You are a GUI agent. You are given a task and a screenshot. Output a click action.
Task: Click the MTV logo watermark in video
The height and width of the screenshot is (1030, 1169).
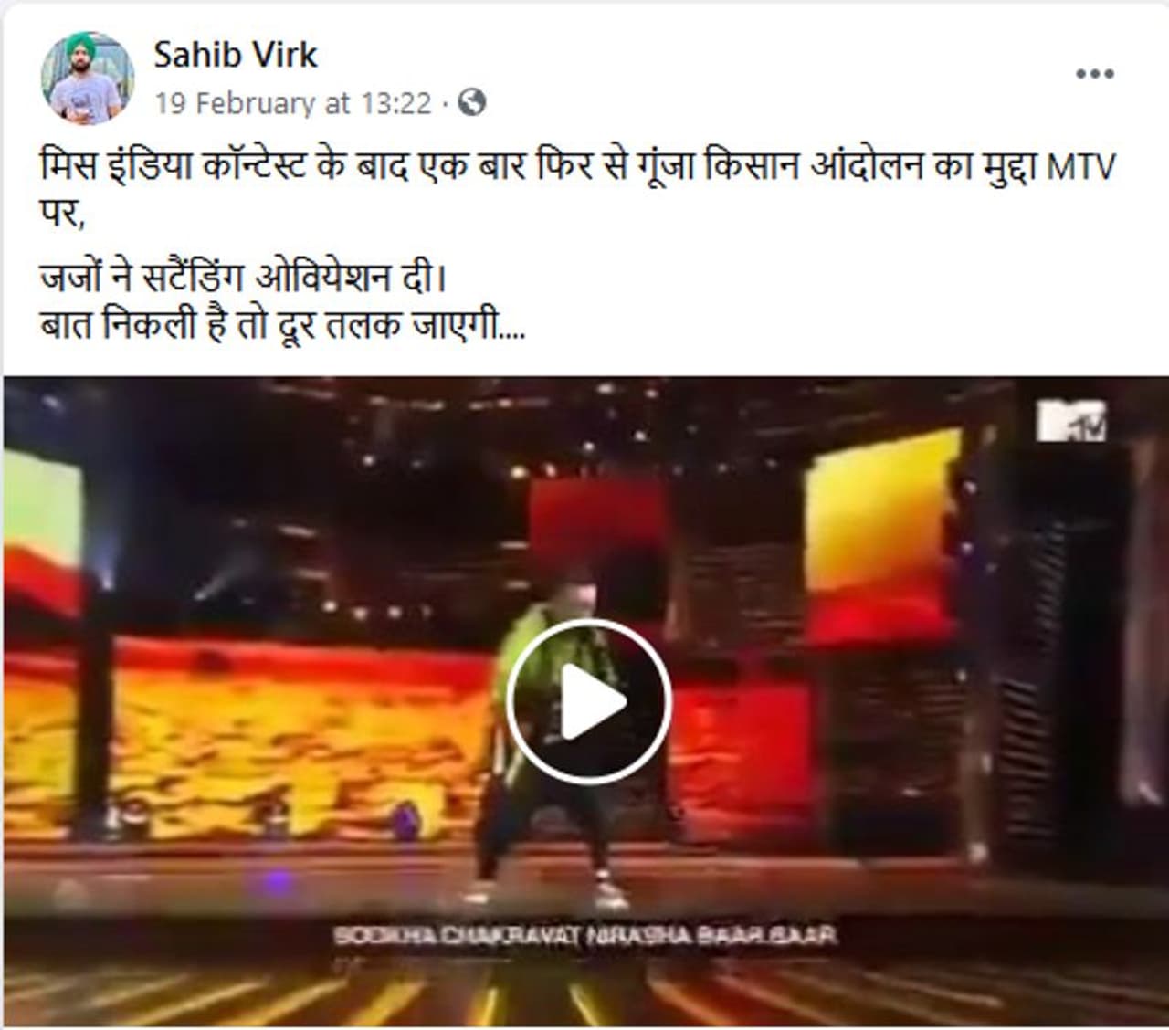[x=1072, y=419]
